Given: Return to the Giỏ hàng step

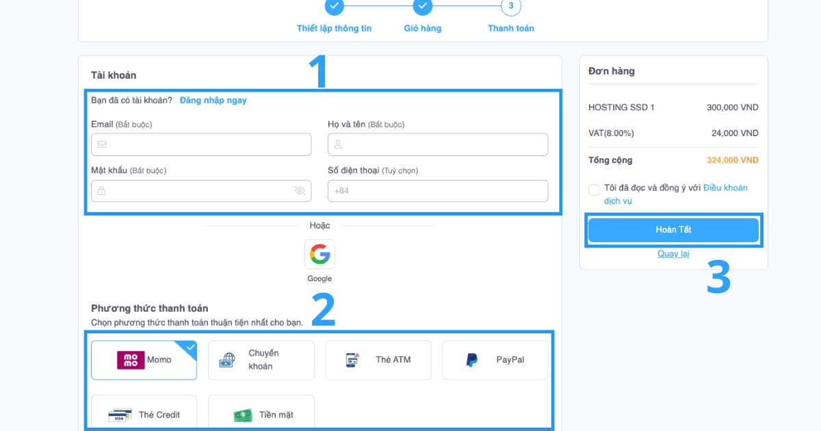Looking at the screenshot, I should [x=423, y=7].
